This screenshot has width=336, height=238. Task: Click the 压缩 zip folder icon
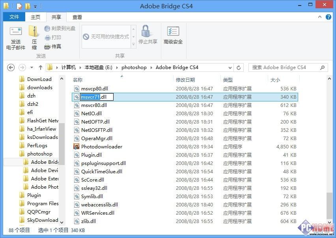(x=34, y=31)
